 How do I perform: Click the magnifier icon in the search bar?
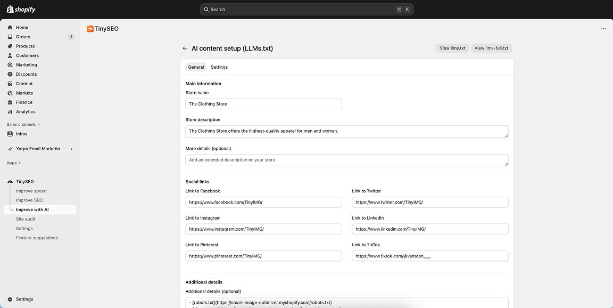(206, 10)
